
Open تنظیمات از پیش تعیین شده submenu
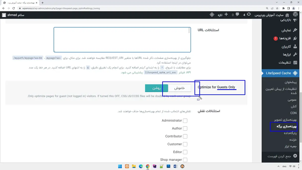click(x=281, y=91)
